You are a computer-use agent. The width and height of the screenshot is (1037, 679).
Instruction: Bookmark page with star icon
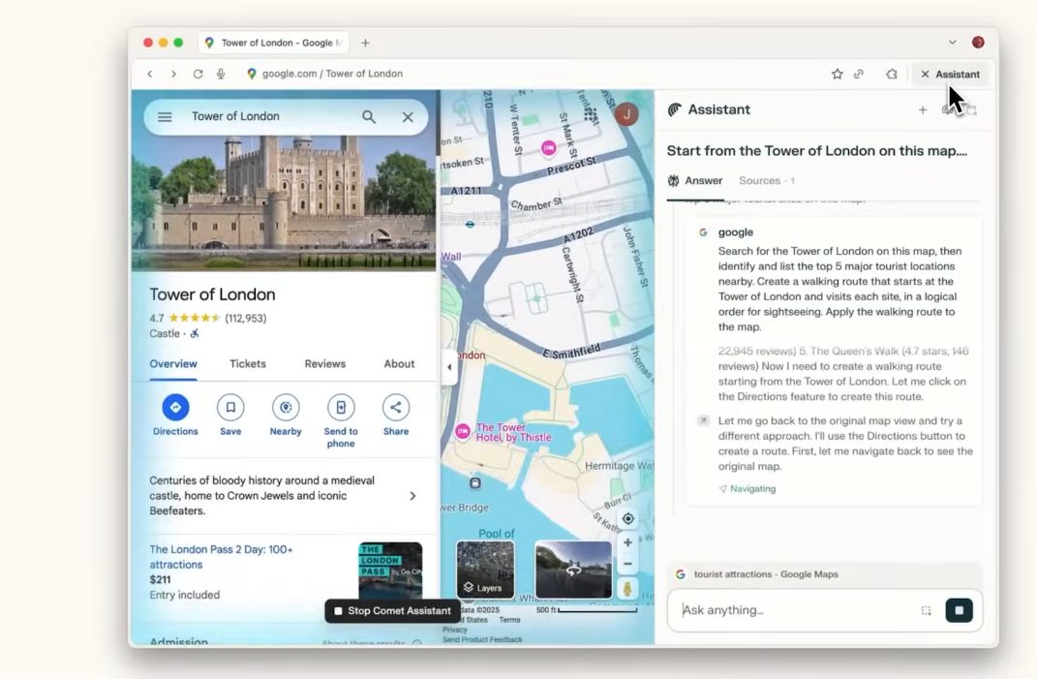tap(838, 75)
